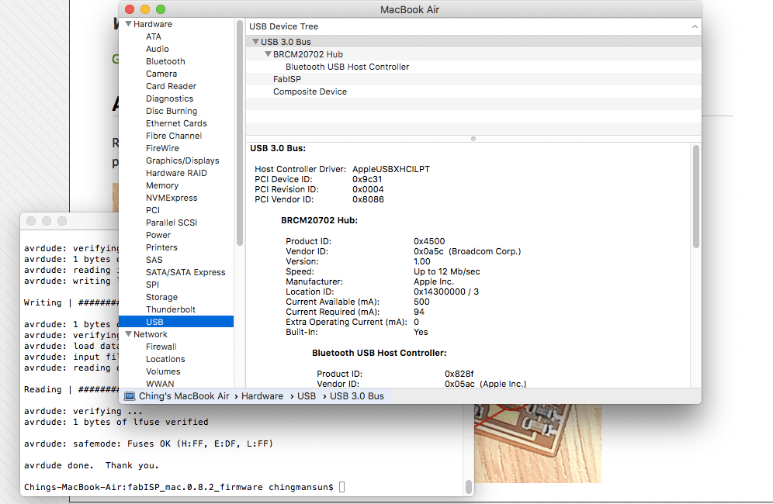Screen dimensions: 773x504
Task: Select ATA in the Hardware list
Action: point(154,36)
